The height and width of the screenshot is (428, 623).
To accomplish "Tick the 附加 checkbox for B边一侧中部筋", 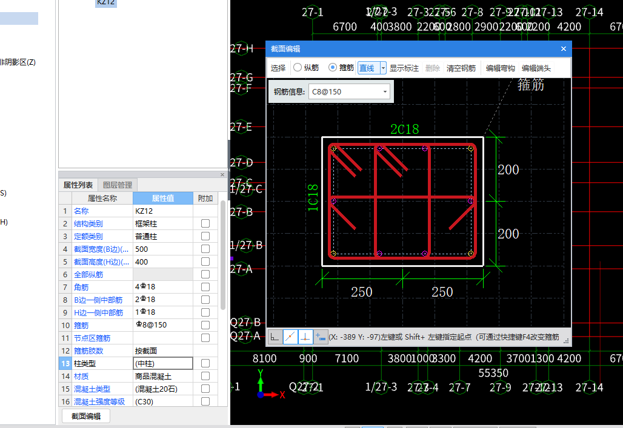I will [x=205, y=300].
